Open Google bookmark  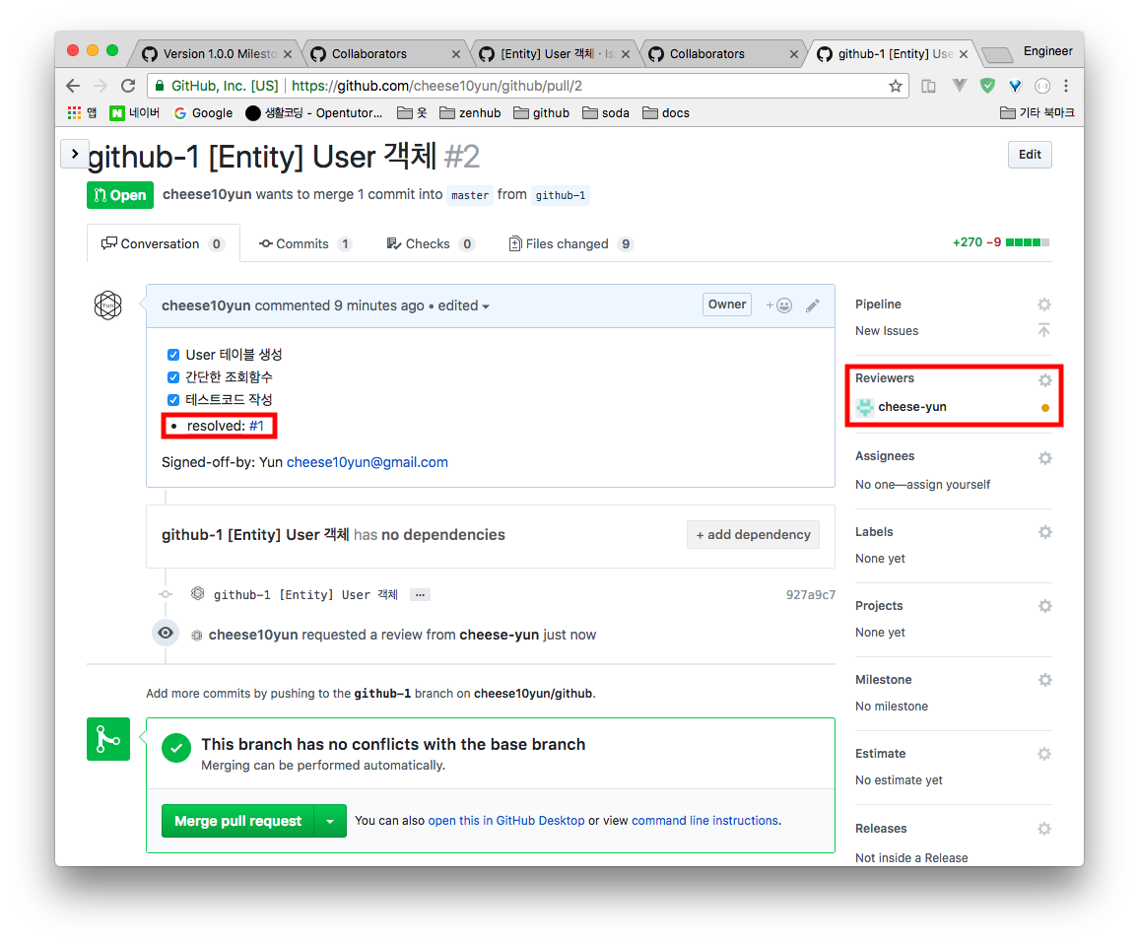tap(203, 112)
